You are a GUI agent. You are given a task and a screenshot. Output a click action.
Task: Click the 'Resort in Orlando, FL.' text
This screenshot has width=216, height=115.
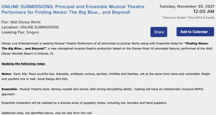(39, 53)
